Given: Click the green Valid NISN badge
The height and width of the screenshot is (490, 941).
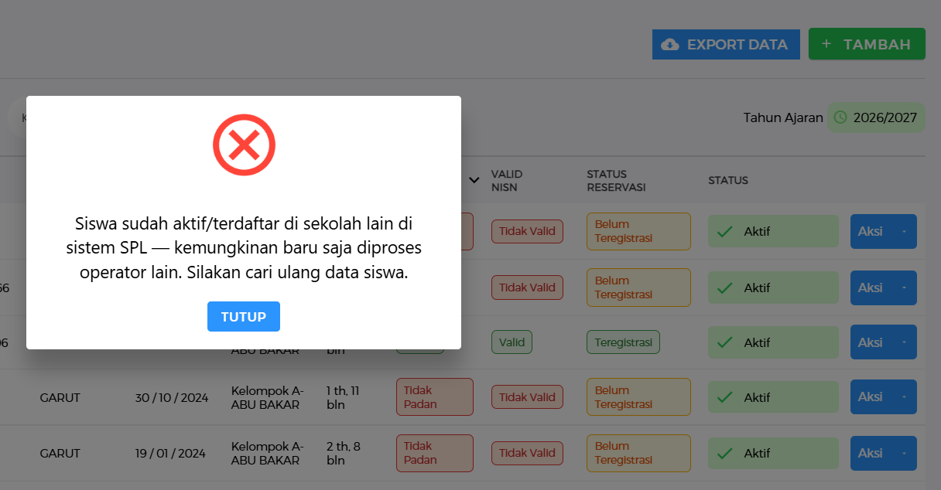Looking at the screenshot, I should click(x=512, y=342).
